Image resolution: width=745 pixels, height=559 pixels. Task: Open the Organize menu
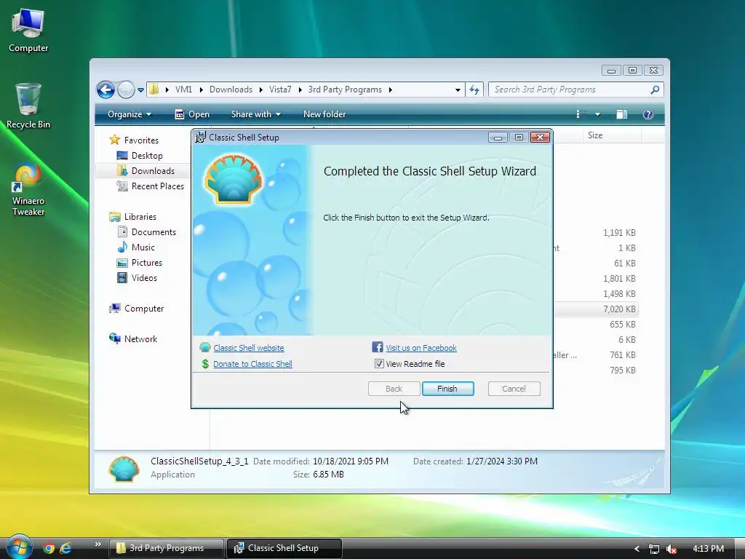tap(130, 114)
